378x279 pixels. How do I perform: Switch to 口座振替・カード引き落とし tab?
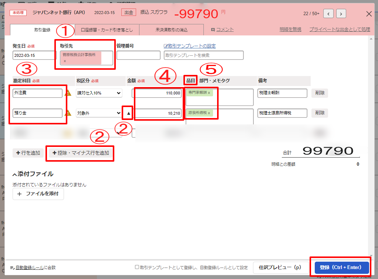[107, 30]
